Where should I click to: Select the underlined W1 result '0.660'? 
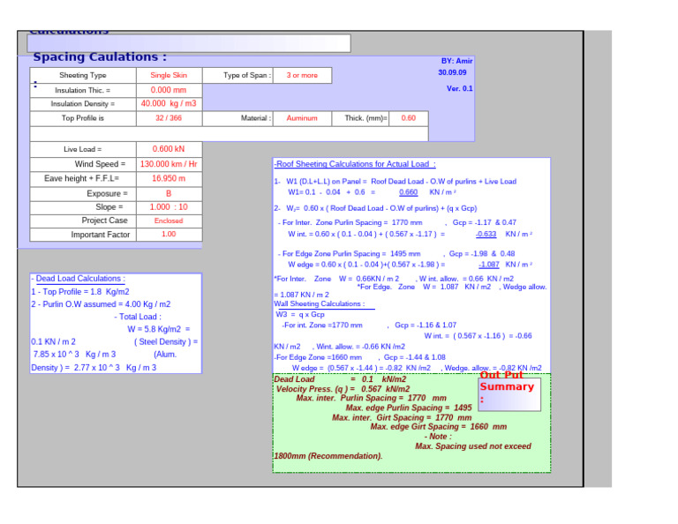pyautogui.click(x=408, y=192)
